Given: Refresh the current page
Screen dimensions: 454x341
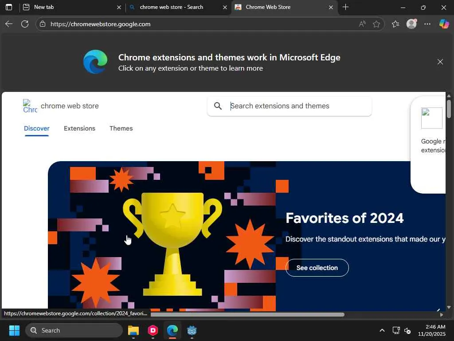Looking at the screenshot, I should coord(25,24).
